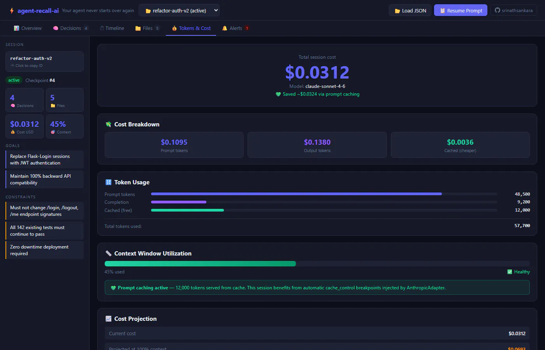This screenshot has width=545, height=350.
Task: Click the model name 'claude-sonnet-4-6'
Action: point(325,86)
